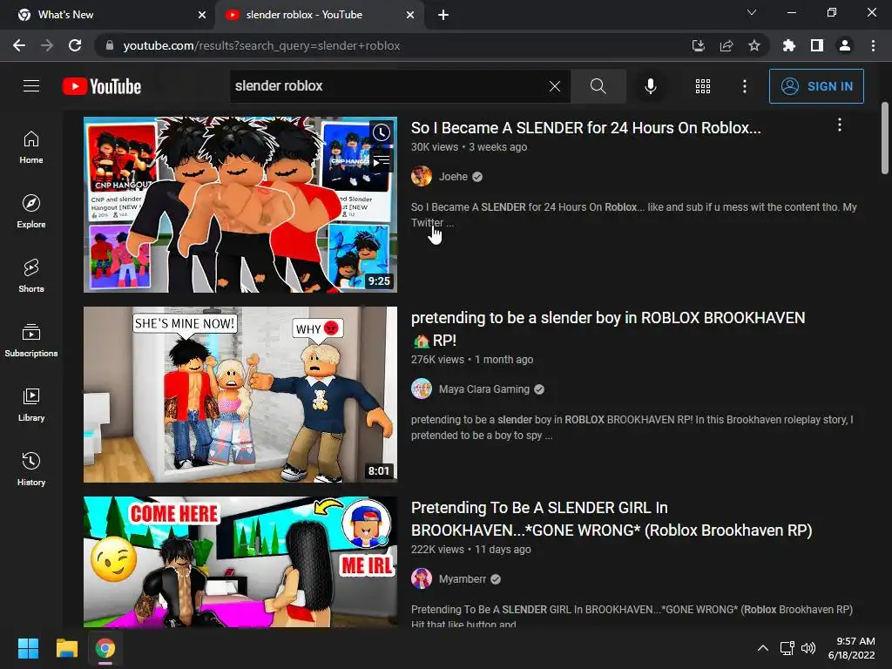Open YouTube settings three-dot menu
Screen dimensions: 892x669
[x=745, y=86]
